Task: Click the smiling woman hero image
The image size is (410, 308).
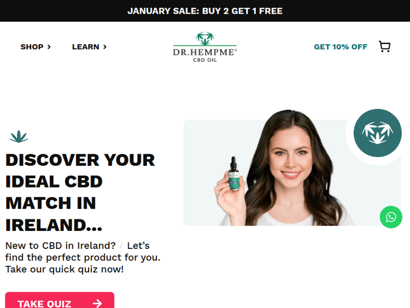Action: 284,168
